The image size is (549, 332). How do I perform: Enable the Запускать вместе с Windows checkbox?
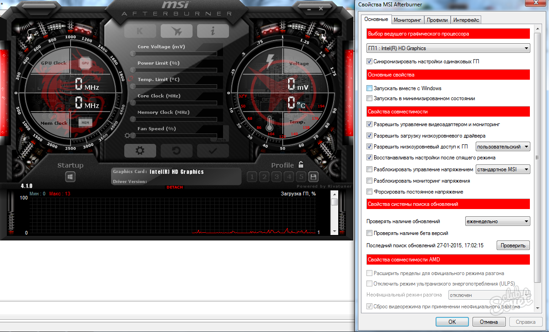pos(370,88)
